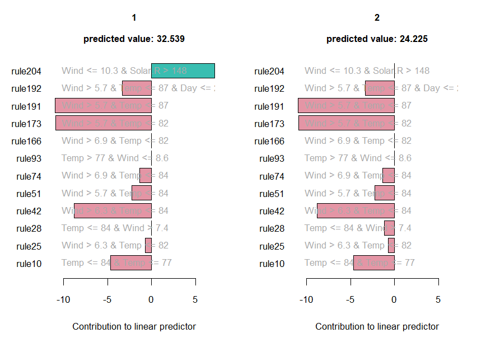This screenshot has height=347, width=486.
Task: Click the rule204 label in the left plot
Action: click(x=26, y=71)
